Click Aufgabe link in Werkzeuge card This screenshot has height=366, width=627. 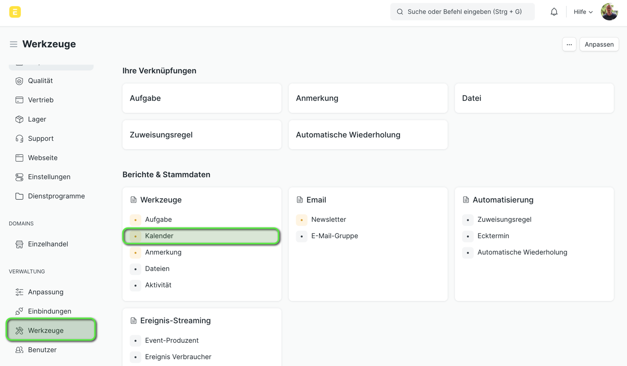coord(159,219)
